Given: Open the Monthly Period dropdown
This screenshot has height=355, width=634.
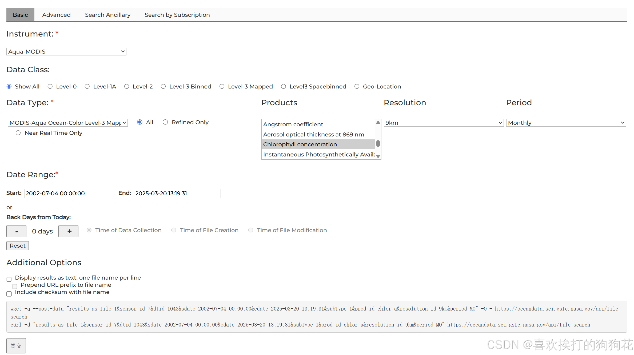Looking at the screenshot, I should (566, 123).
